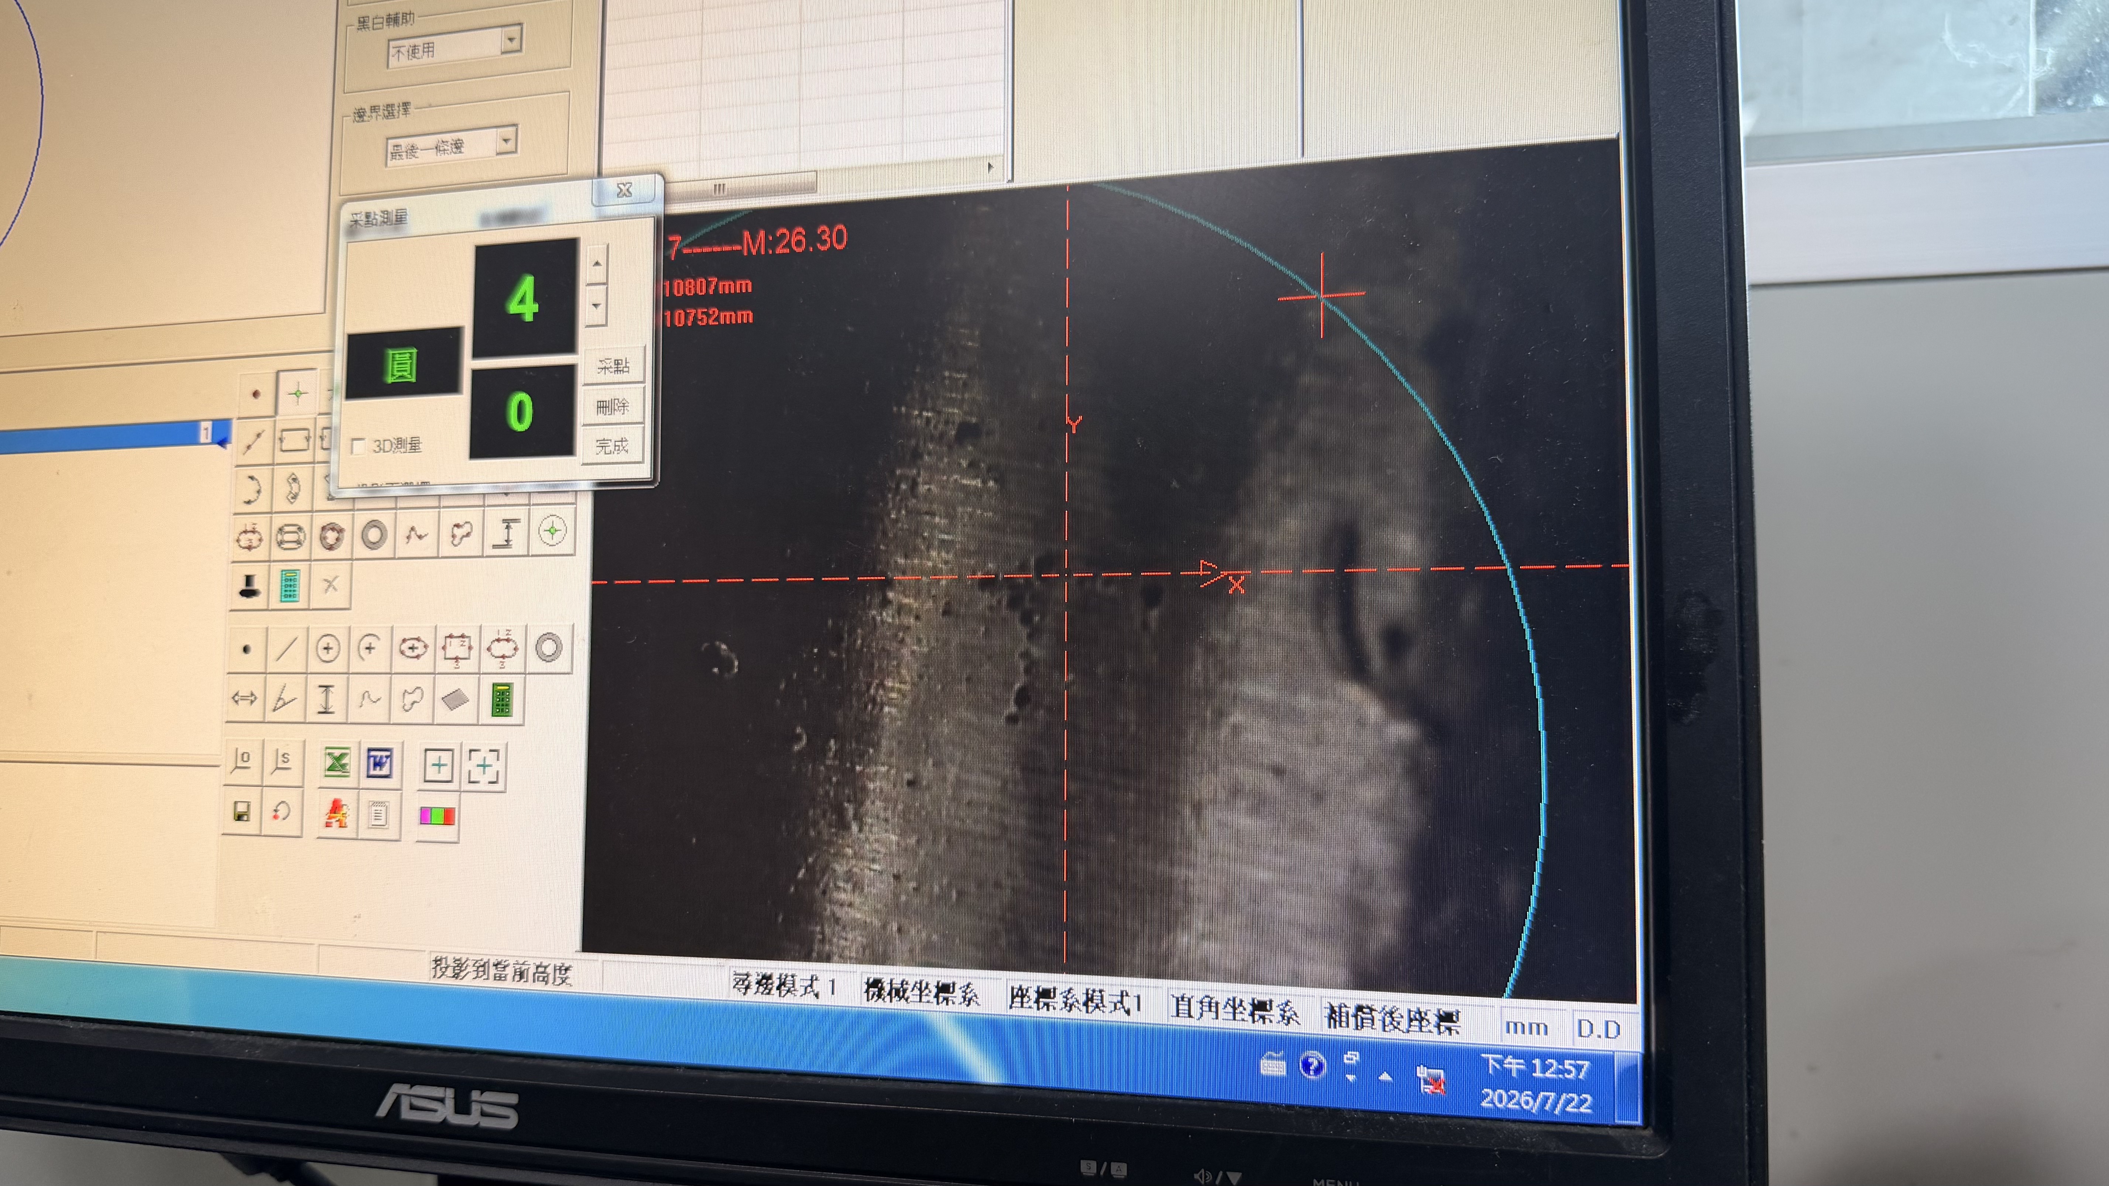
Task: Choose the circle-with-plus construct tool
Action: point(328,649)
